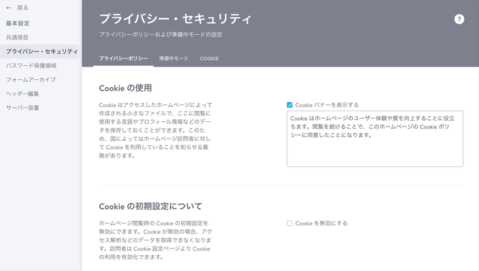Go to ヘッダー編集 in the sidebar
Viewport: 479px width, 271px height.
(22, 94)
